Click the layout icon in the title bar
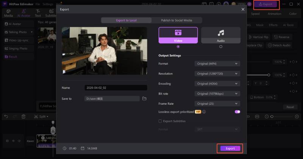The width and height of the screenshot is (303, 159). (x=204, y=4)
